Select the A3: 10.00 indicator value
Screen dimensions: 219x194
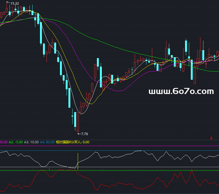[31, 142]
